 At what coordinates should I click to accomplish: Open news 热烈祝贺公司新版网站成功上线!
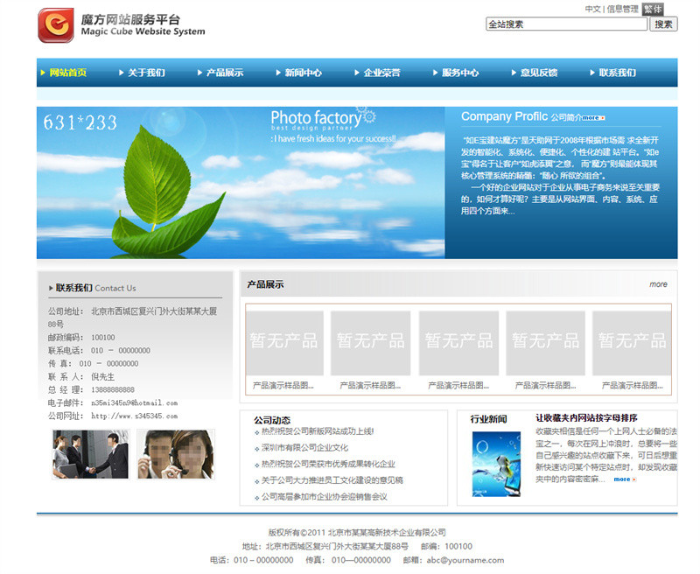(318, 431)
